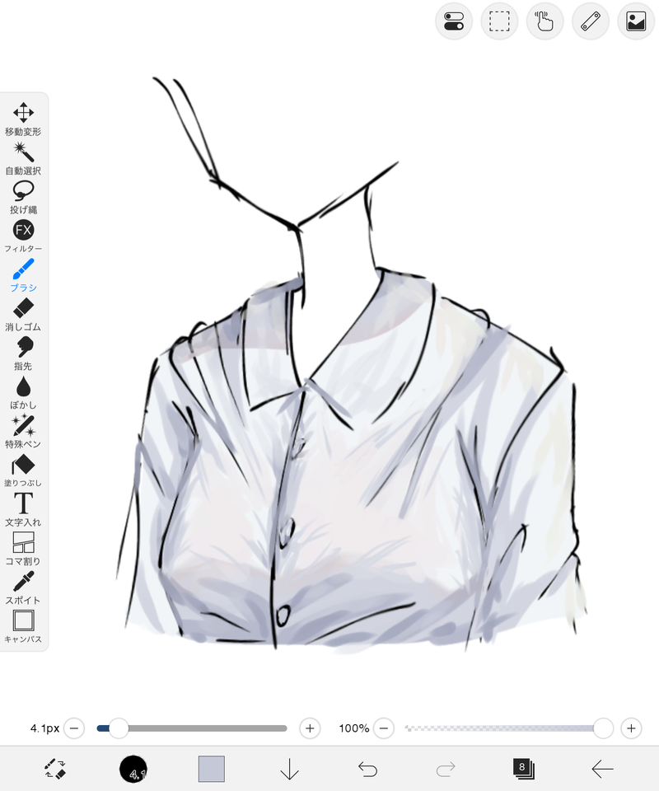Open the コマ割り frame divider tool
Screen dimensions: 659x791
(23, 549)
